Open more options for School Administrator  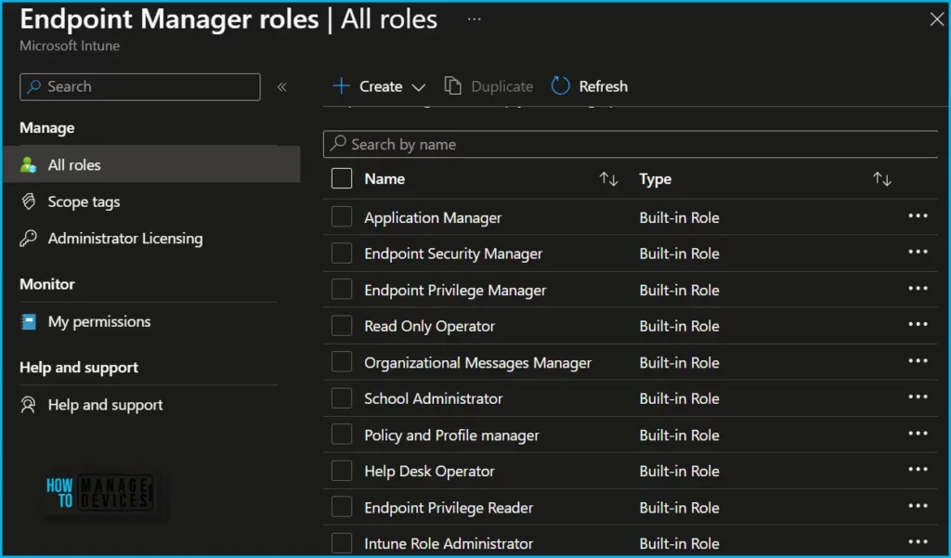click(918, 396)
